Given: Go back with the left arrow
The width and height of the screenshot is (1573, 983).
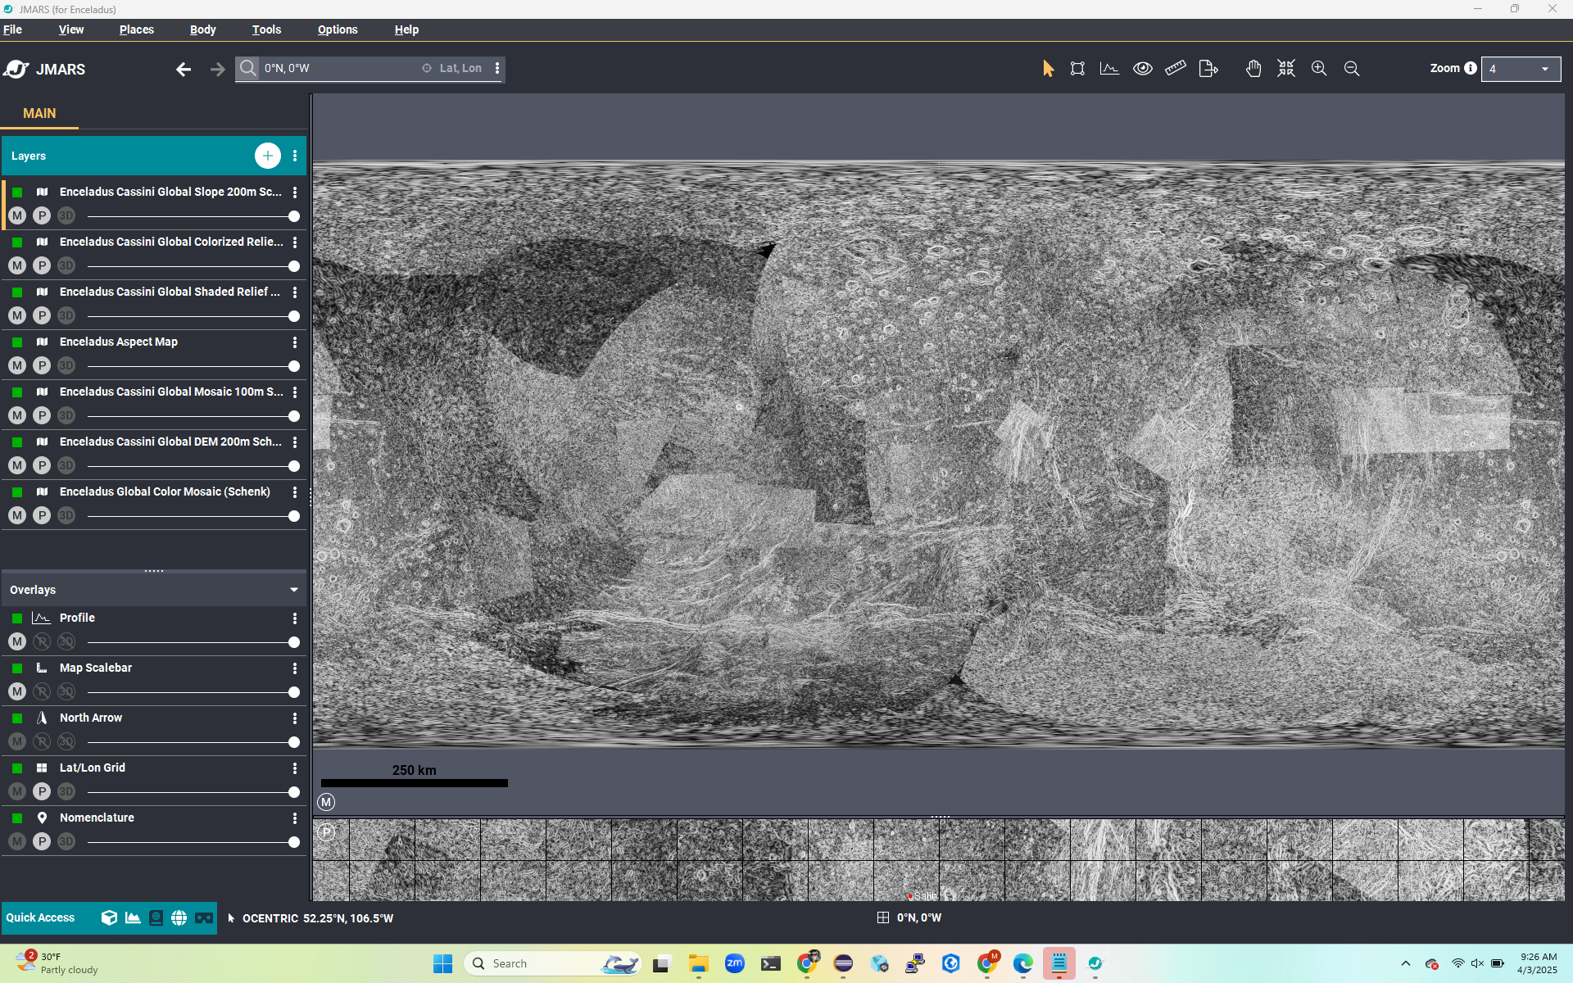Looking at the screenshot, I should click(184, 70).
